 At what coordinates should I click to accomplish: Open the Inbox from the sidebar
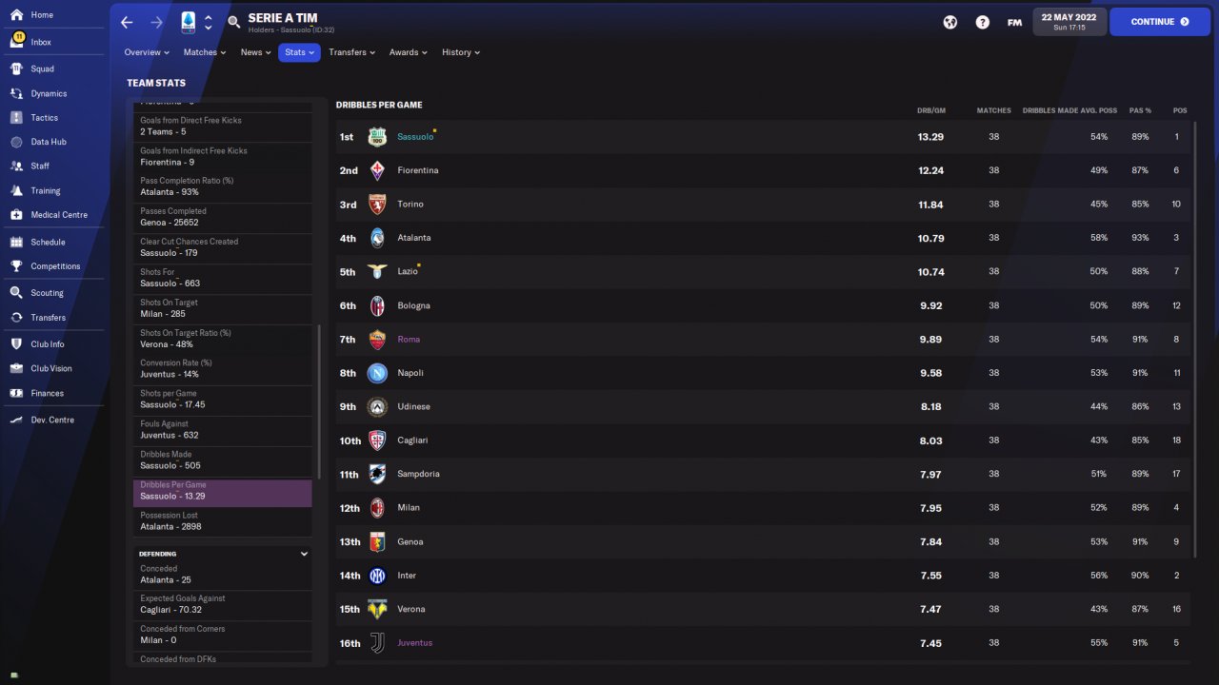(x=40, y=42)
